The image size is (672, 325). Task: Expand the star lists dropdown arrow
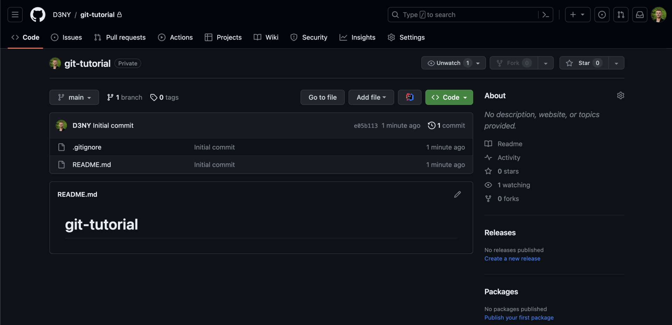(x=616, y=63)
